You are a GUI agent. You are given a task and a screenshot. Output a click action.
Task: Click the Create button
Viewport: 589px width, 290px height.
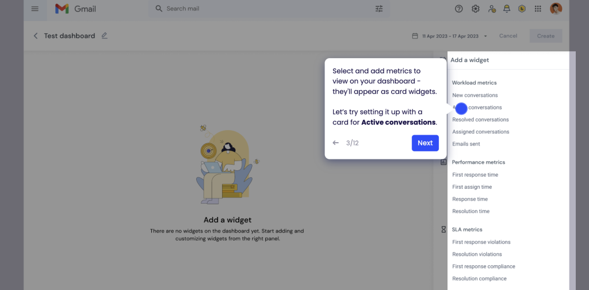(x=545, y=36)
